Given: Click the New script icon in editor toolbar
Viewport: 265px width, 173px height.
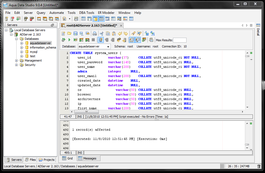Looking at the screenshot, I should click(x=63, y=34).
